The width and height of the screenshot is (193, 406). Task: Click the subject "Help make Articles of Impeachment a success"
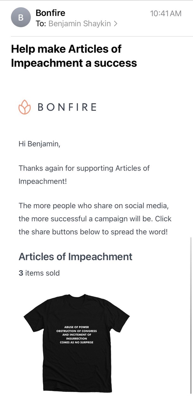pyautogui.click(x=74, y=56)
